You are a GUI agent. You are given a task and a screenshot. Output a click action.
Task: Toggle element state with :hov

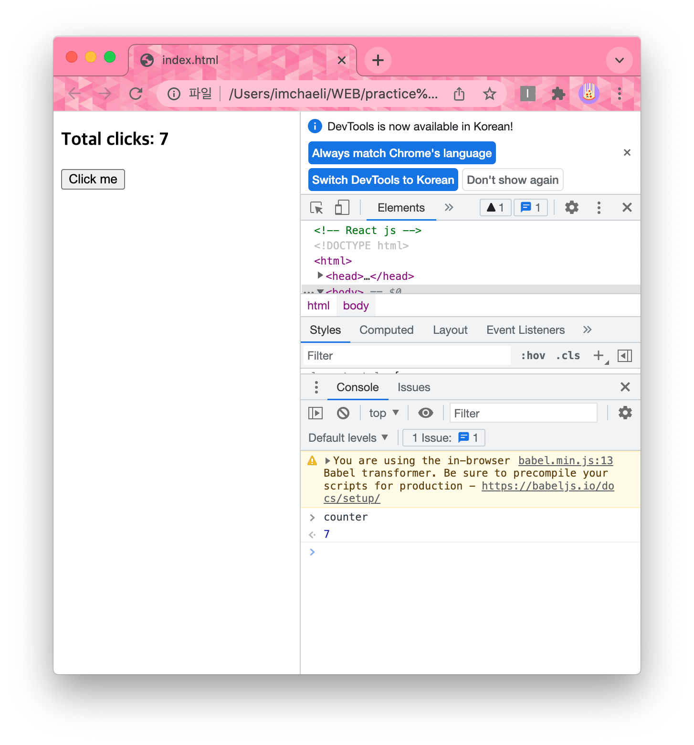click(533, 355)
